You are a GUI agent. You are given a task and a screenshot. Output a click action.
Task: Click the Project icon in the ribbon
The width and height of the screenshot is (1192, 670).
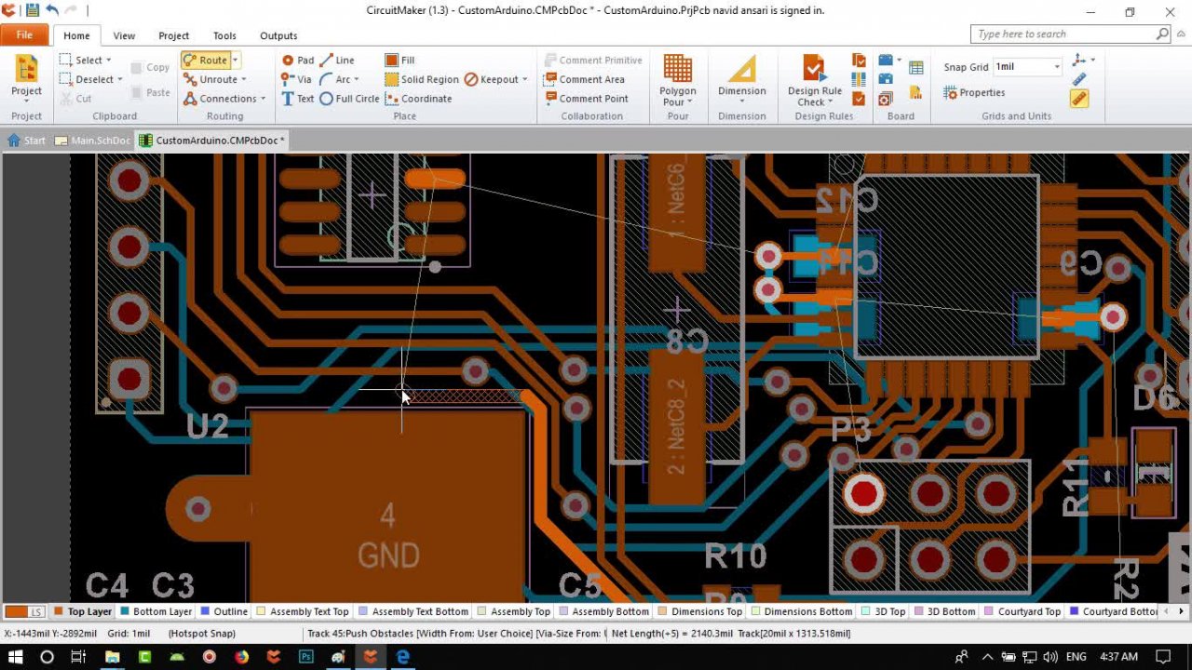26,69
